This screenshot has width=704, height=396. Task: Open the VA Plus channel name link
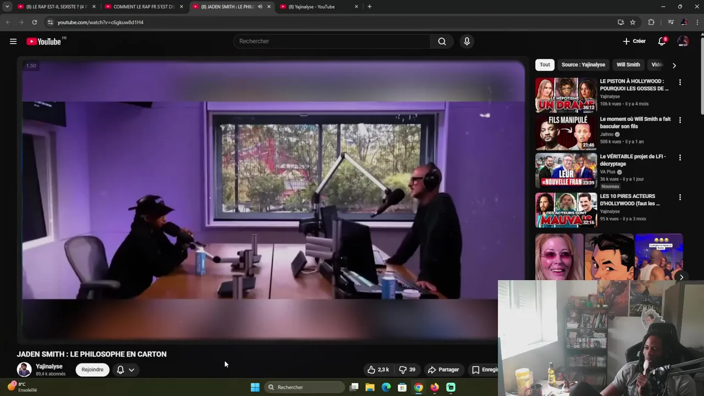tap(608, 172)
